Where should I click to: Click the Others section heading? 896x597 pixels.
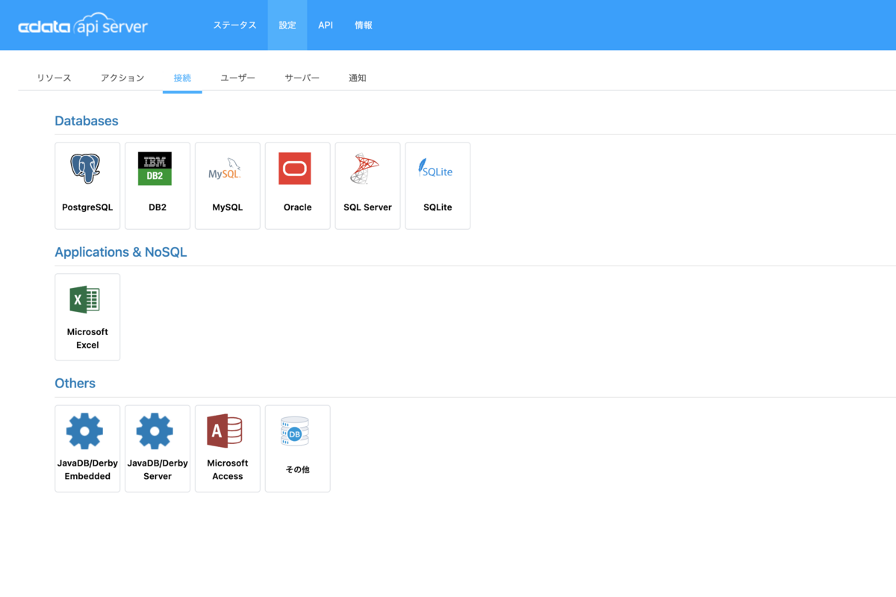75,384
